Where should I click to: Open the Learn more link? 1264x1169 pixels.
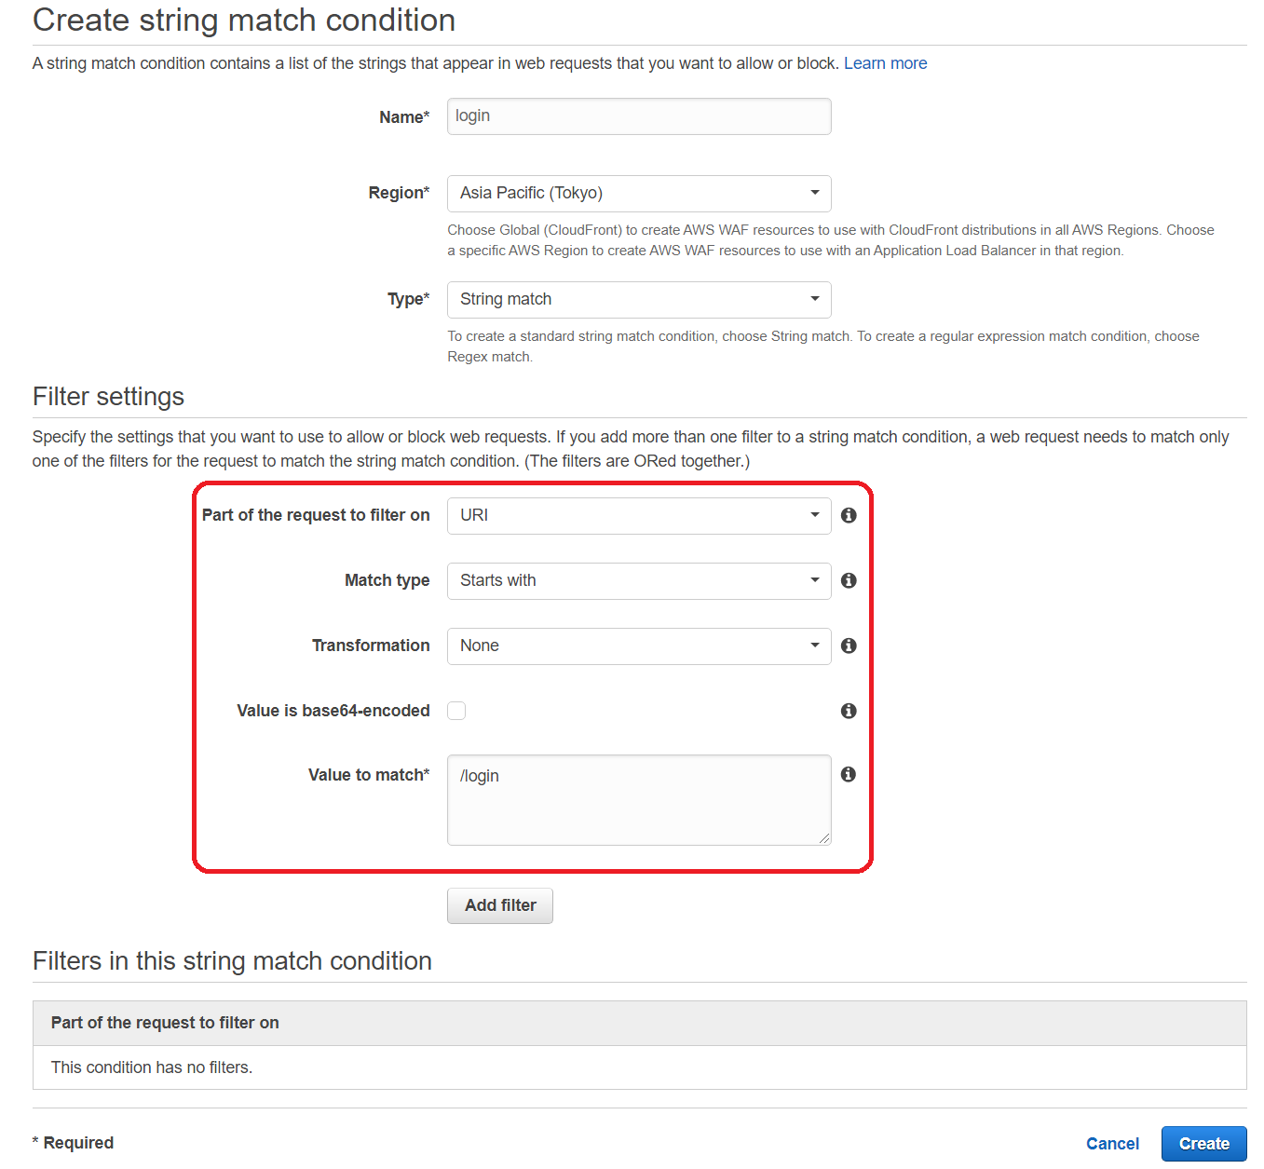point(885,63)
